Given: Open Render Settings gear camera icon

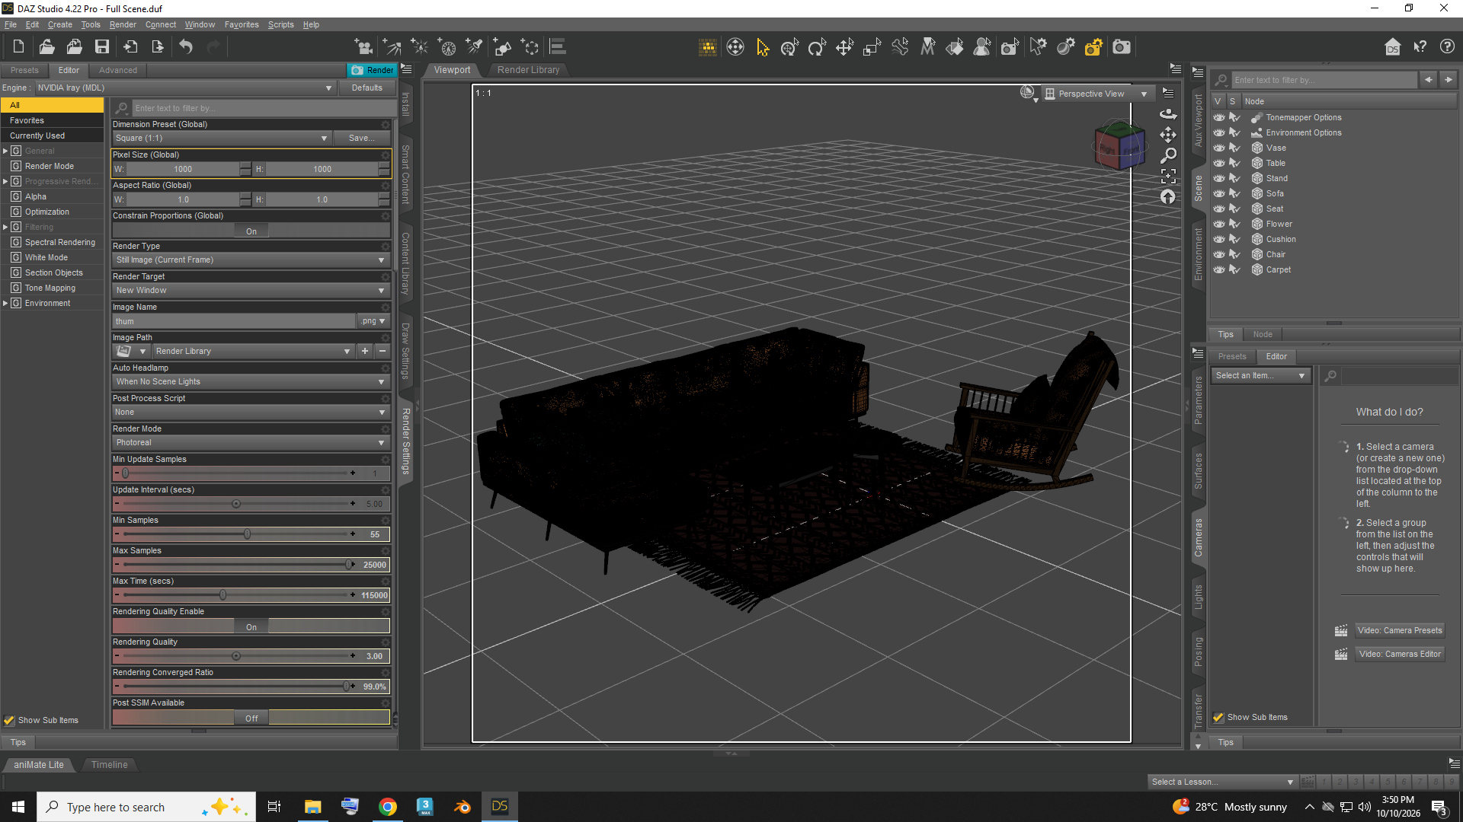Looking at the screenshot, I should 1093,47.
